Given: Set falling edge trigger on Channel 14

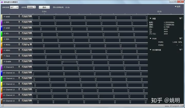Looking at the screenshot, I should [28, 95].
